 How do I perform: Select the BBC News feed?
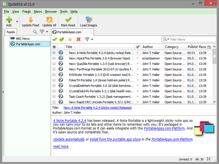[23, 39]
